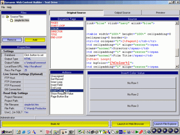Screen dimensions: 180x135
Task: Click the Source pane scroll down arrow
Action: point(177,66)
